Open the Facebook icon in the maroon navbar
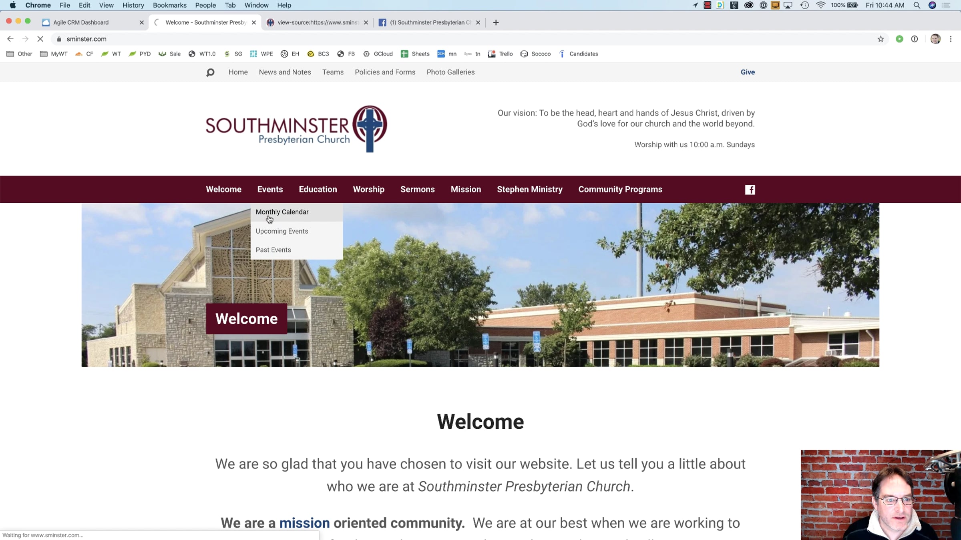The height and width of the screenshot is (540, 961). click(x=750, y=190)
